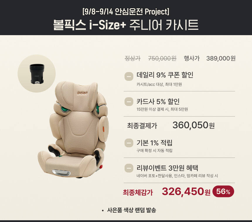This screenshot has width=252, height=222.
Task: Click the minus icon beside 리뷰이벤트 3만원 혜택
Action: coord(129,168)
